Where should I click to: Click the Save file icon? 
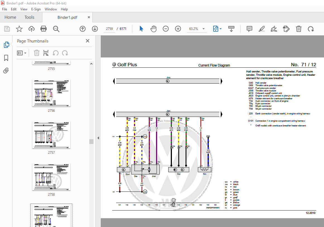[7, 29]
